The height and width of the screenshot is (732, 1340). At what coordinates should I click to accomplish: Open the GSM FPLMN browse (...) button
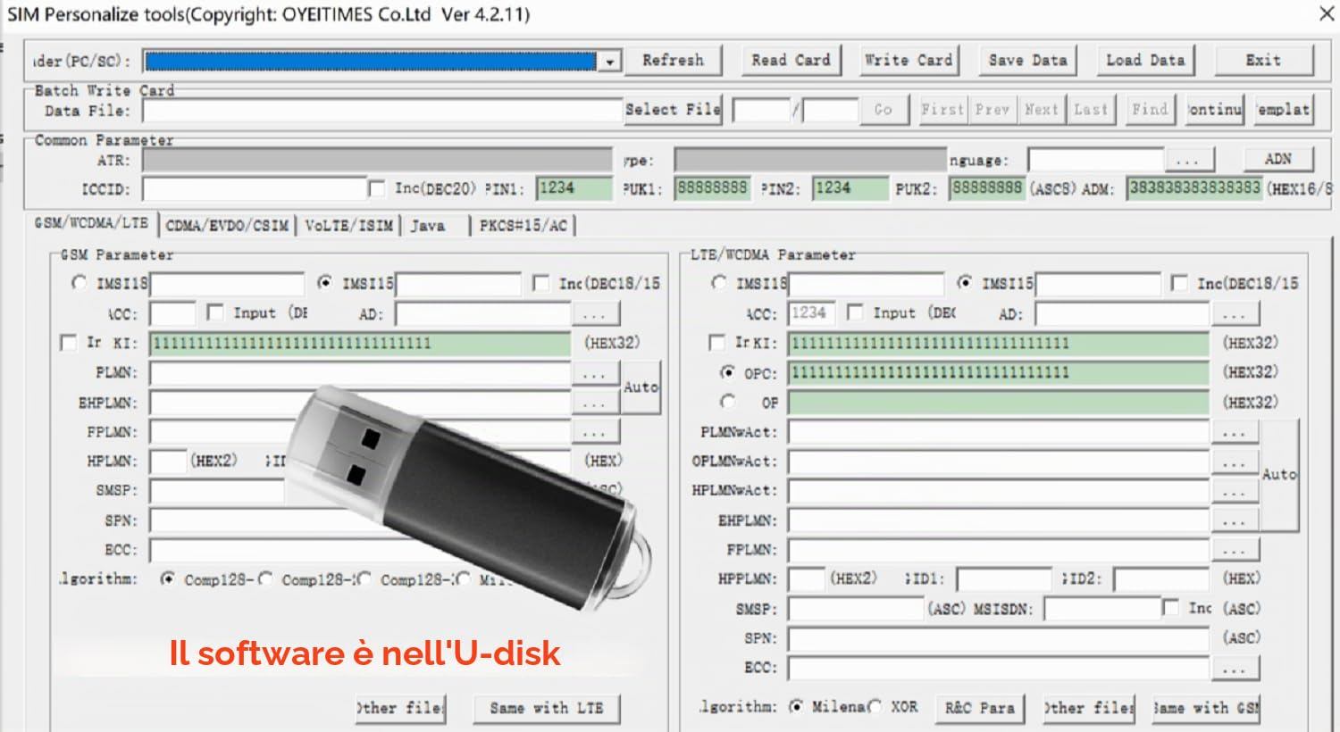pyautogui.click(x=594, y=432)
